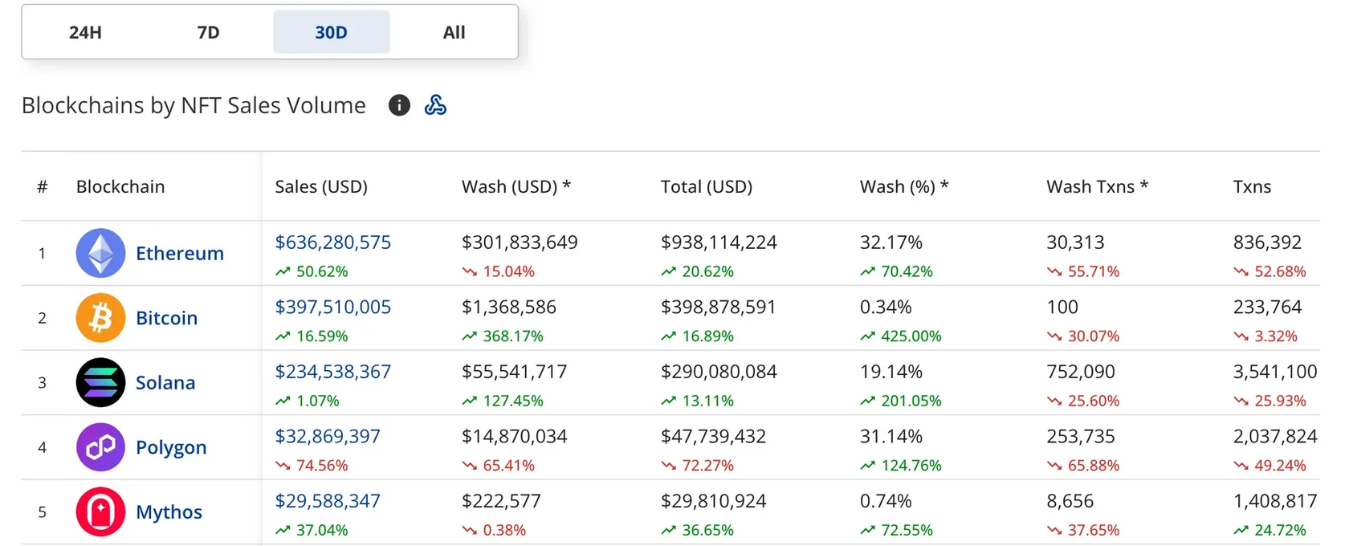This screenshot has height=546, width=1349.
Task: Sort by the Total (USD) column header
Action: [x=707, y=186]
